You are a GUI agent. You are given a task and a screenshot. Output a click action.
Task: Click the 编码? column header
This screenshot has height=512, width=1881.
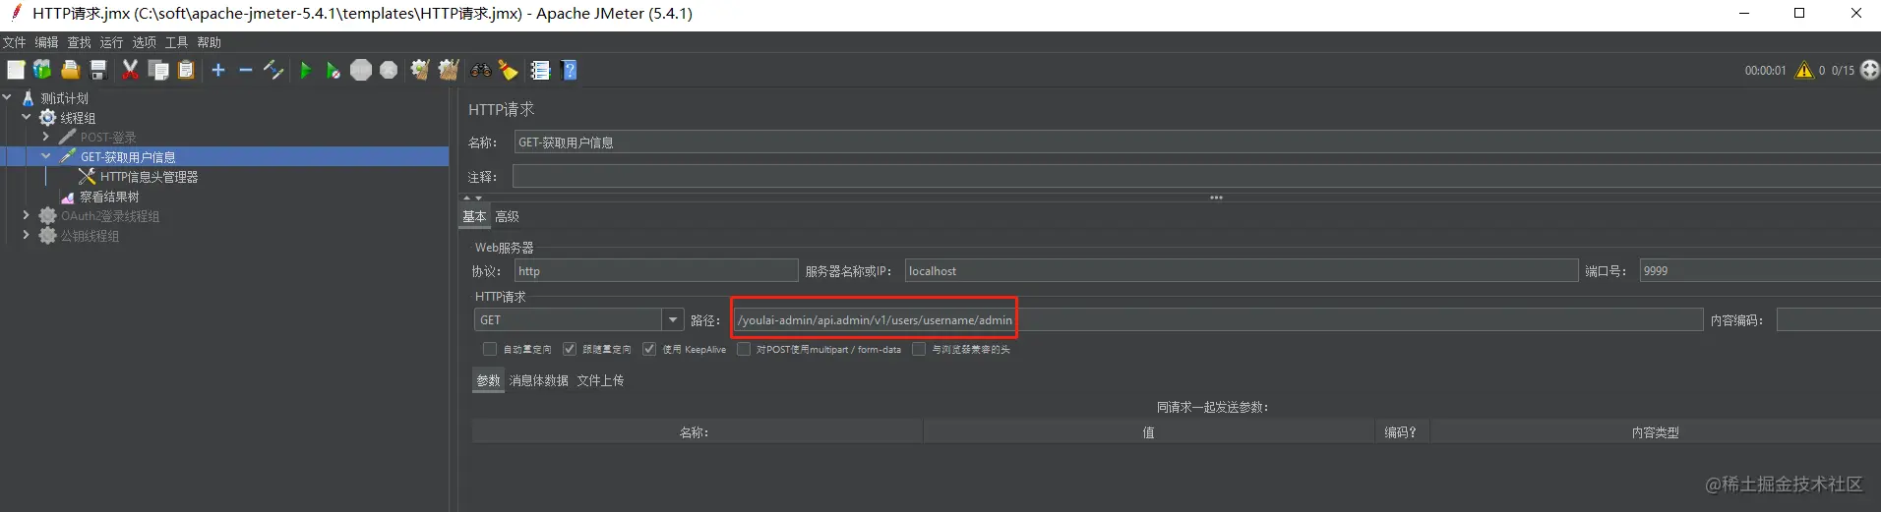click(1401, 432)
